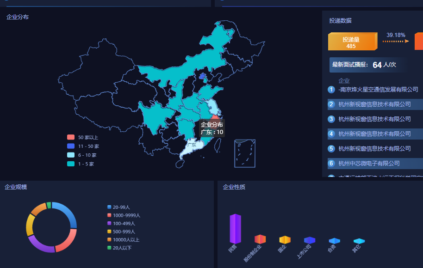
Task: Click the yellow 国企 hexagon bar
Action: point(285,239)
